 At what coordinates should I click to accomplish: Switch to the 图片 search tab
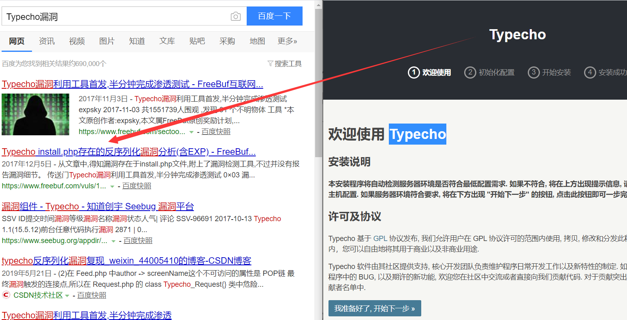tap(107, 41)
